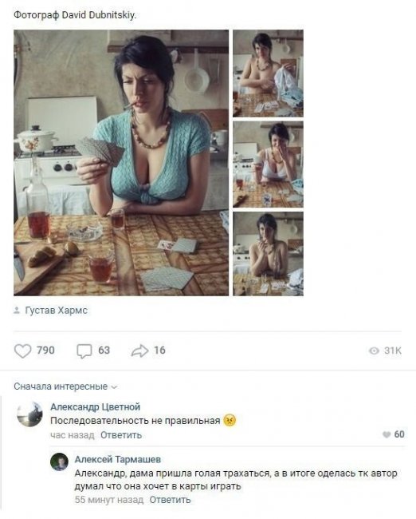Click person icon beside Густав Хармс
The width and height of the screenshot is (416, 519).
point(17,311)
